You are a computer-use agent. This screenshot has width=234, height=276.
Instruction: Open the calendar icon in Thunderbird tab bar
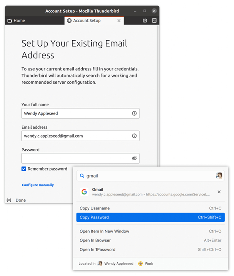coord(145,20)
